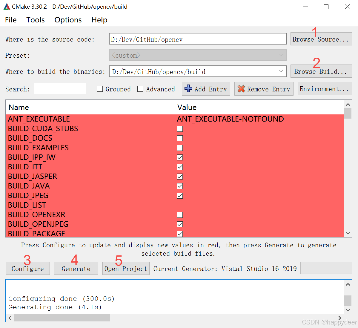Click the source code path field

198,39
